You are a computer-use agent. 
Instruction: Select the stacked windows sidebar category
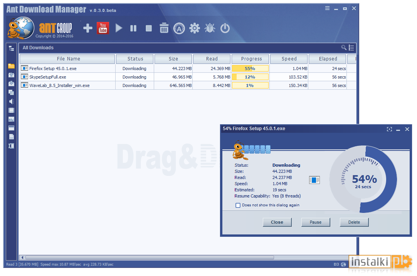(x=11, y=92)
